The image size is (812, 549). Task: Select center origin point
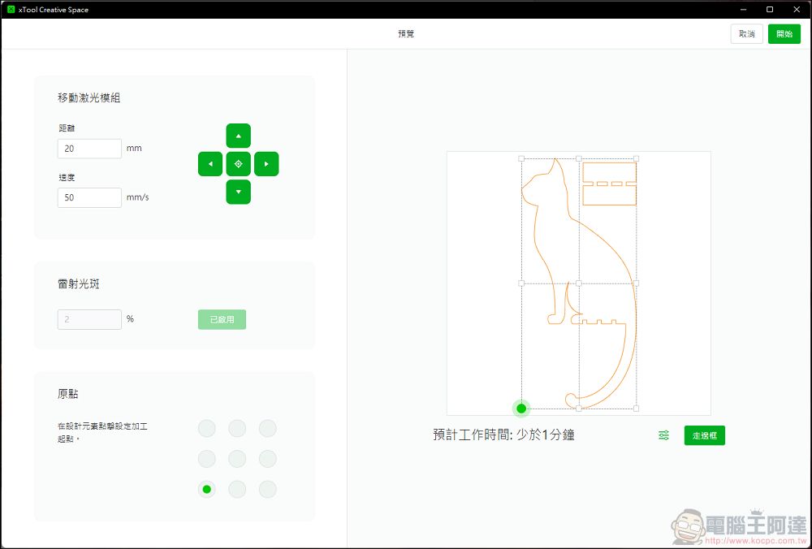(237, 459)
